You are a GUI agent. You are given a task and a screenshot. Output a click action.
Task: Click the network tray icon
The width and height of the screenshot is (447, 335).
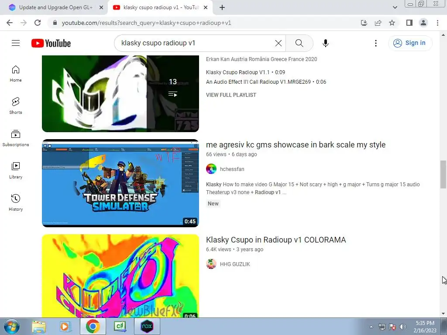pos(382,327)
